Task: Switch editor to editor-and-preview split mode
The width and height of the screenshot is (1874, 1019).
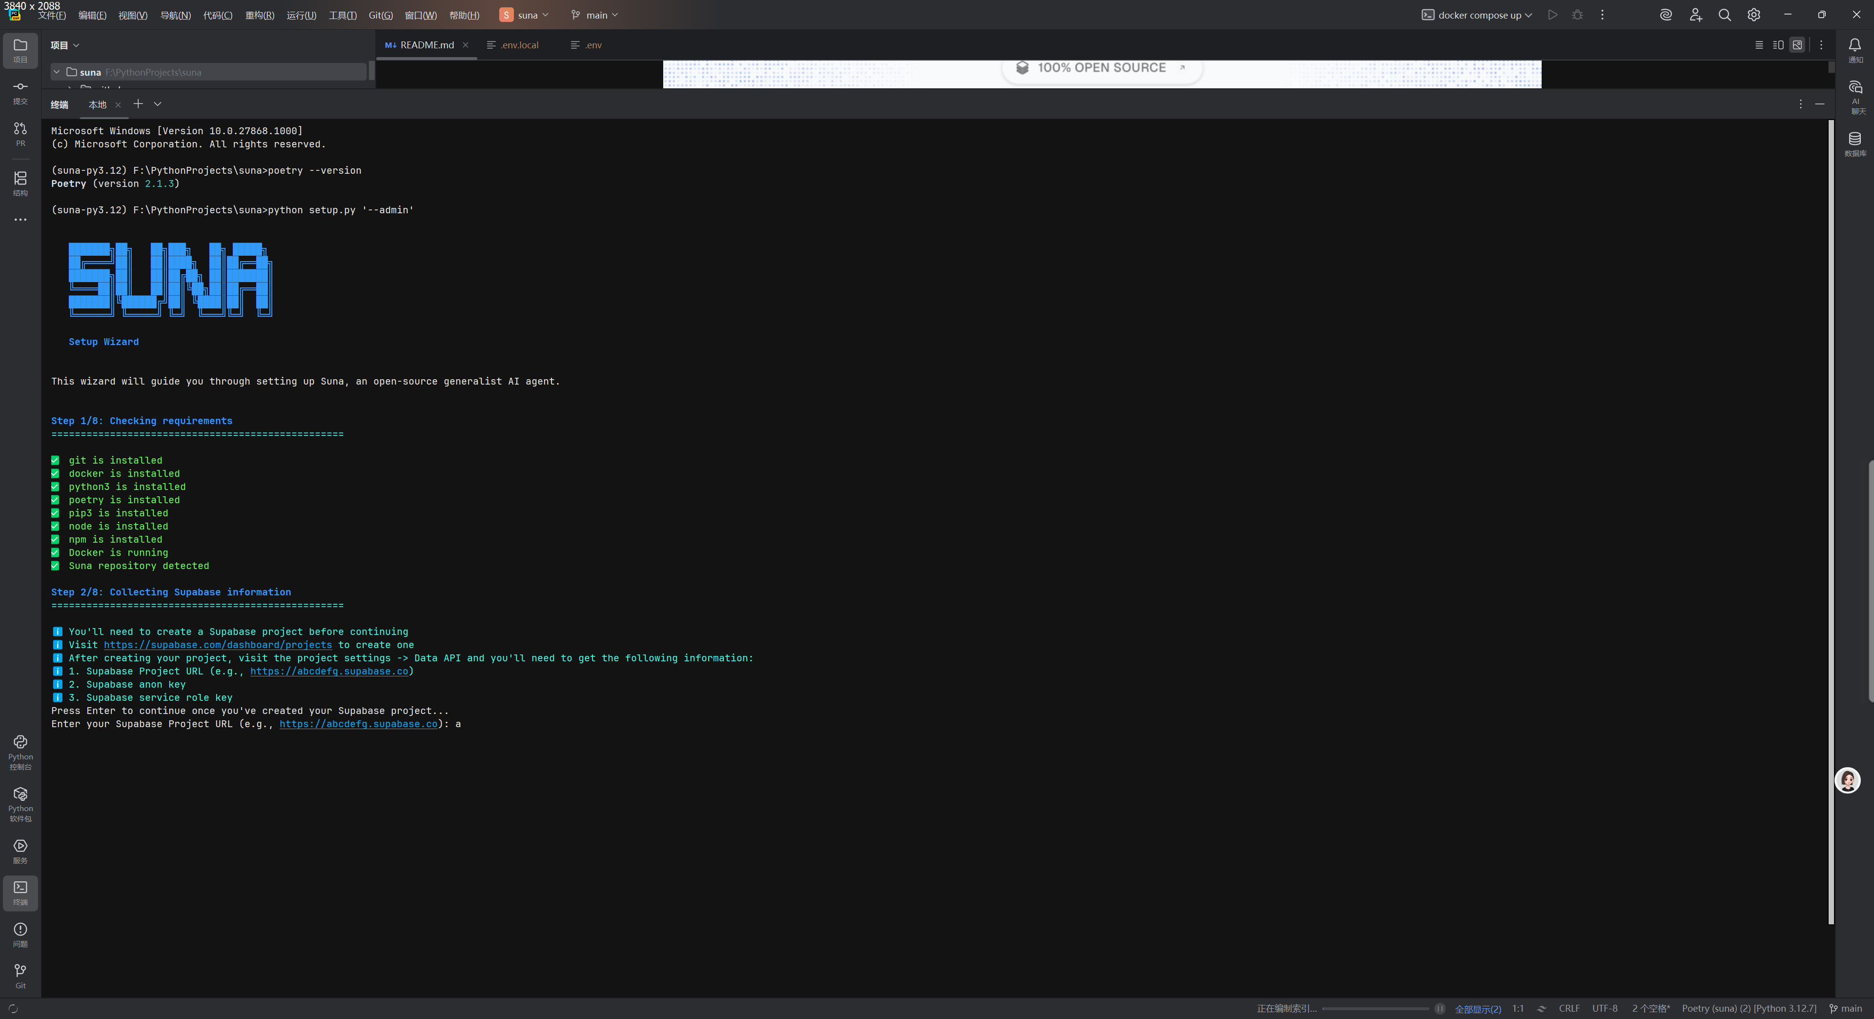Action: 1778,45
